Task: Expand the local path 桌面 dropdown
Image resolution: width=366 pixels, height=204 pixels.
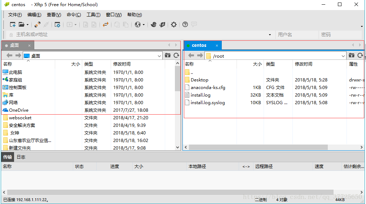Action: tap(159, 56)
